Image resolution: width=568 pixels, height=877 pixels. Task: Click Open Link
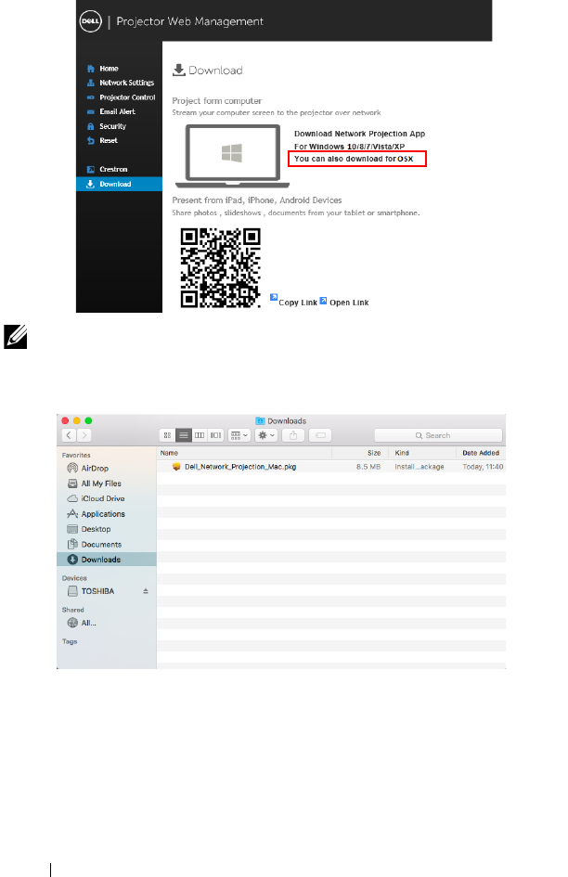point(349,303)
